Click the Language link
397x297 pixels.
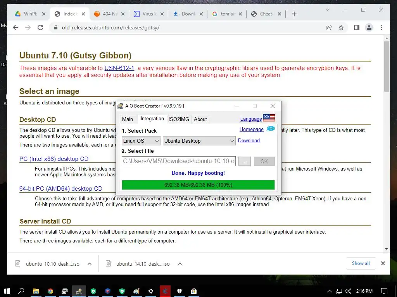click(x=251, y=119)
